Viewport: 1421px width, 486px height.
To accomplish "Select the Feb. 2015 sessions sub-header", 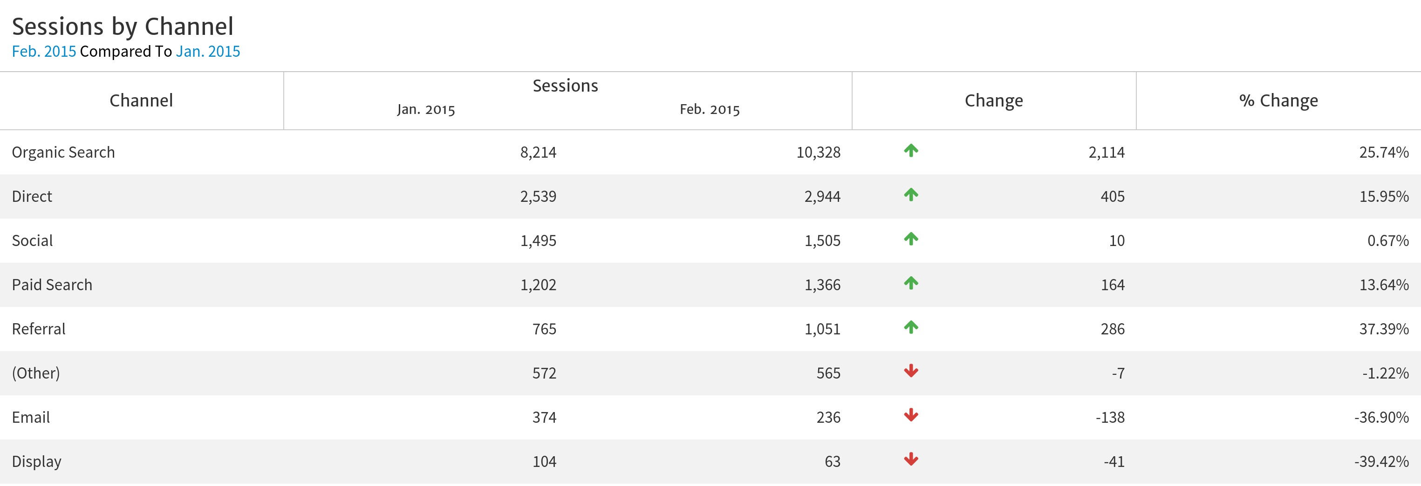I will click(x=710, y=110).
